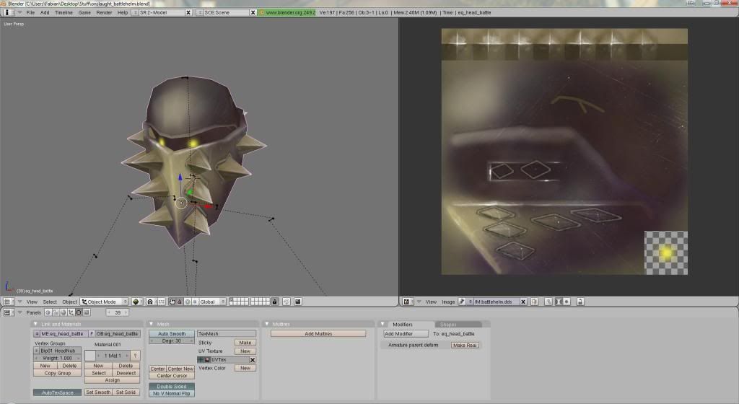Open the SR:2-Model screen selector
739x404 pixels.
click(x=162, y=12)
